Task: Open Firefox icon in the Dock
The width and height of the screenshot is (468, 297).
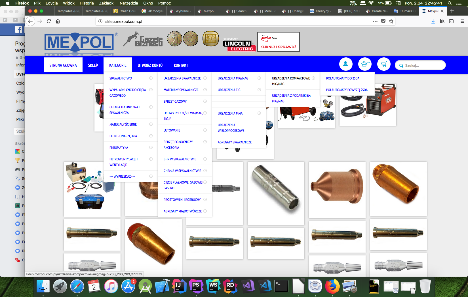Action: coord(332,286)
